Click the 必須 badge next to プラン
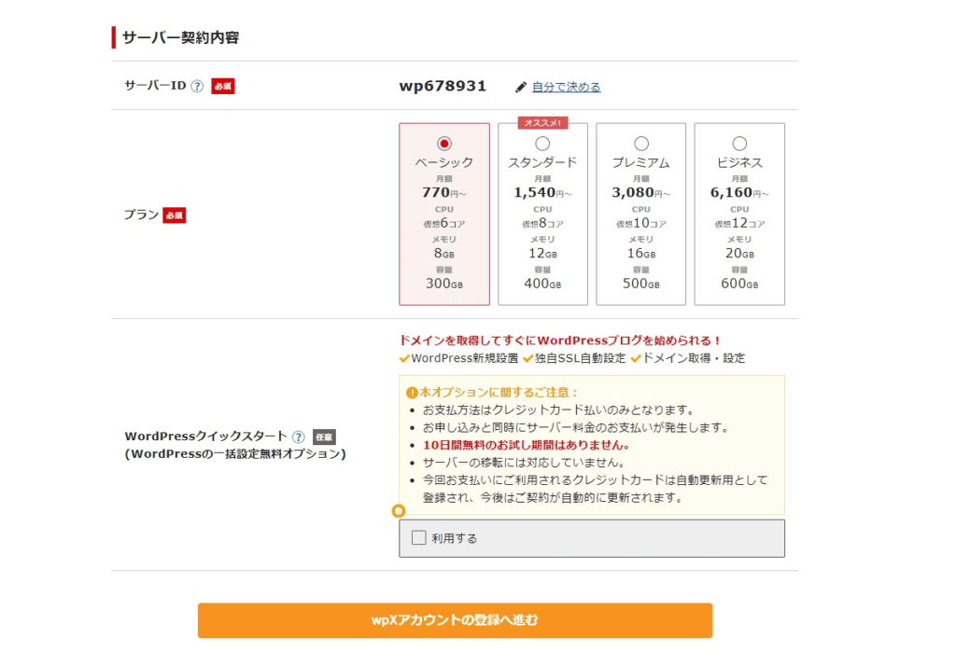 175,215
